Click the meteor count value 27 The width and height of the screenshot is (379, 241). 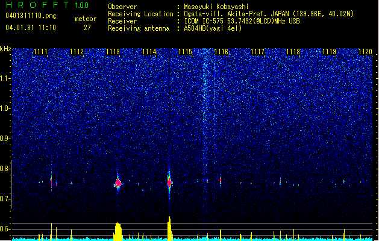tap(87, 28)
